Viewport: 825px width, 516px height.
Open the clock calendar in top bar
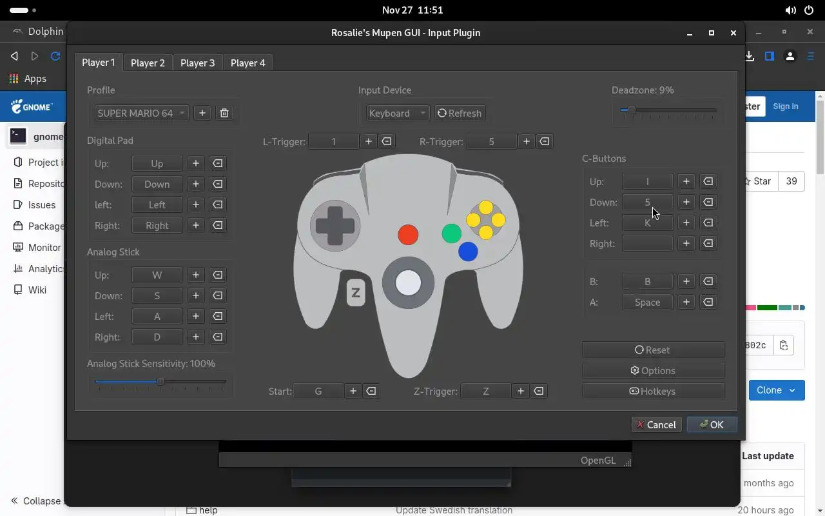point(412,10)
